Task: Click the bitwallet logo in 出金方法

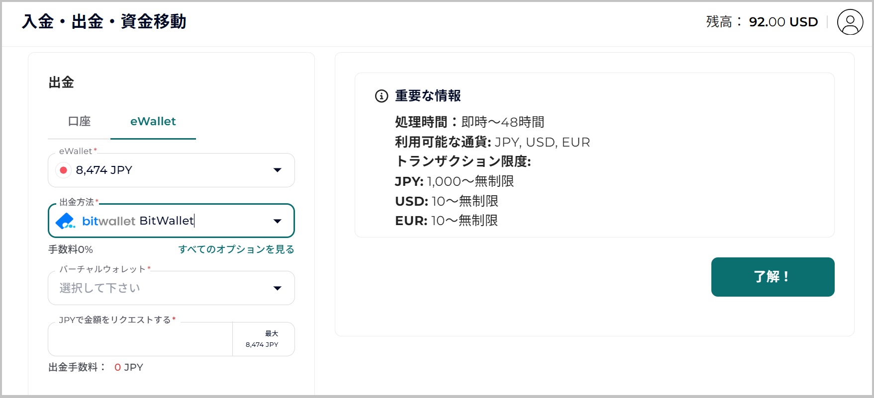Action: pyautogui.click(x=65, y=221)
